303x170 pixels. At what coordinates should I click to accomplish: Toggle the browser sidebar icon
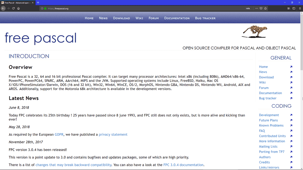tap(294, 8)
